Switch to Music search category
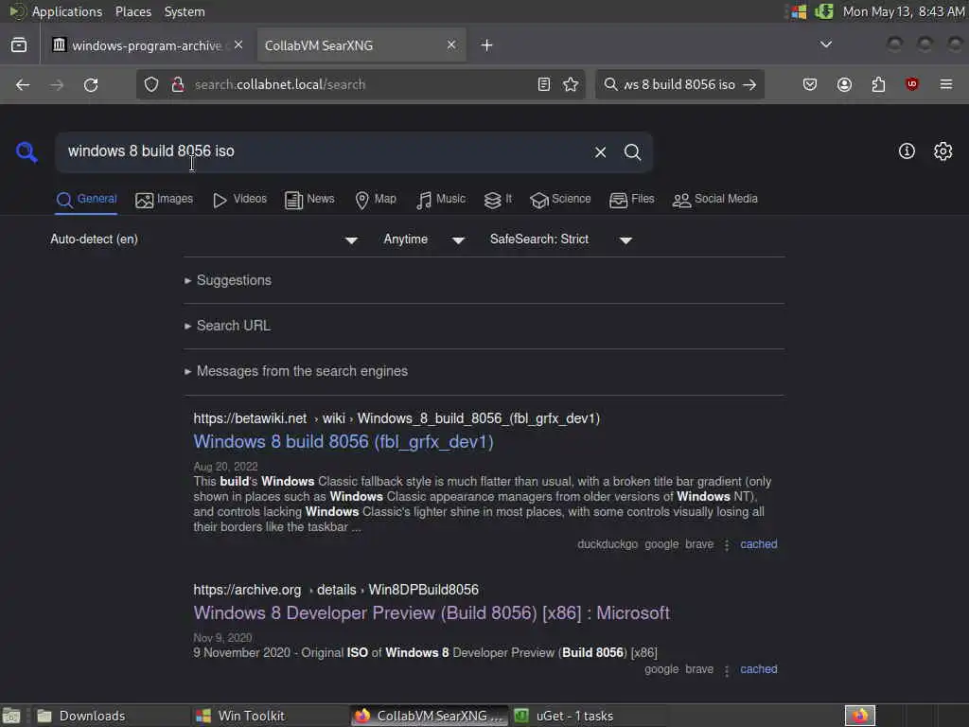The image size is (969, 727). (x=441, y=199)
